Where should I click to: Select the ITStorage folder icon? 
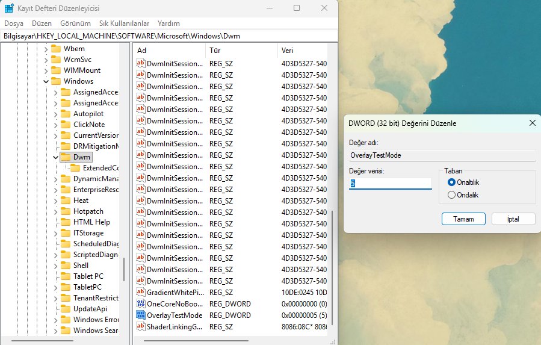coord(66,233)
